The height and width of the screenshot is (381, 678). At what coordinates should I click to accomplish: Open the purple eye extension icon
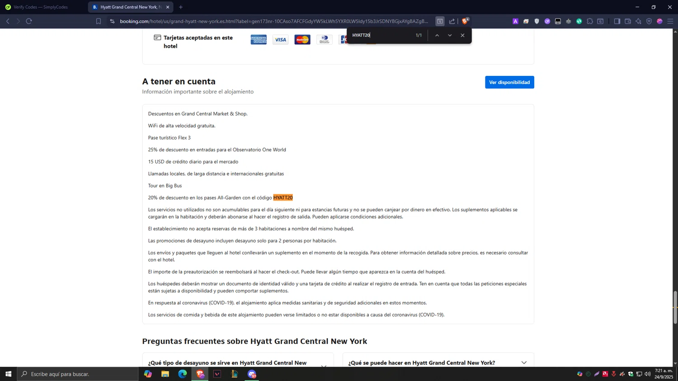click(547, 21)
